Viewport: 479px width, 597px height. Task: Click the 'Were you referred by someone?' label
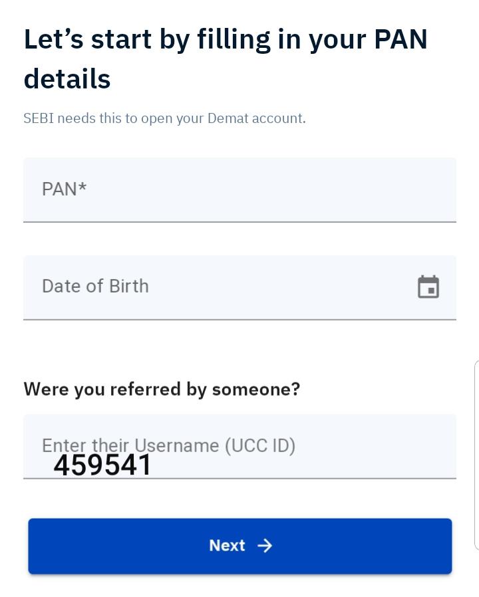[162, 389]
